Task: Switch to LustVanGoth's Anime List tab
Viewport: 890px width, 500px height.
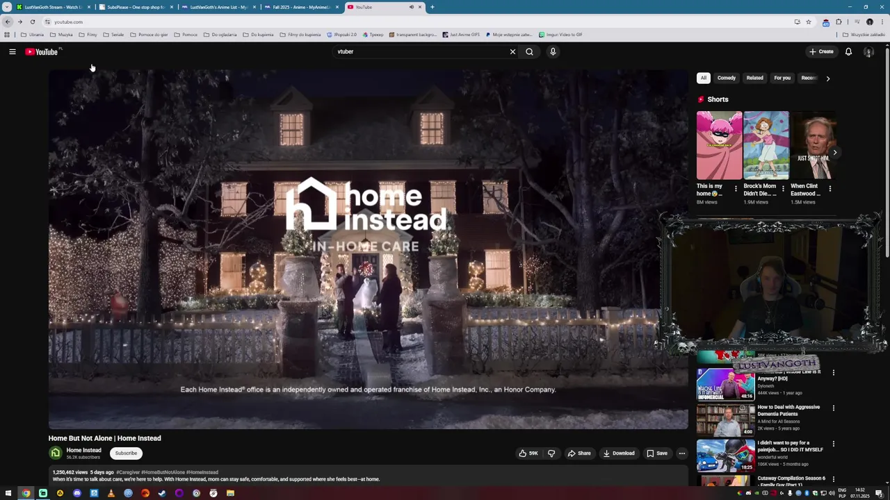Action: pyautogui.click(x=218, y=7)
